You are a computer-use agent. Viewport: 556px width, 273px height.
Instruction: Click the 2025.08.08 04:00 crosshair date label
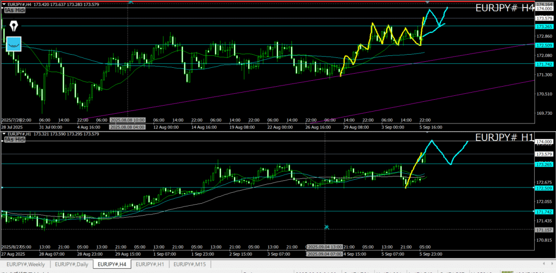coord(126,127)
